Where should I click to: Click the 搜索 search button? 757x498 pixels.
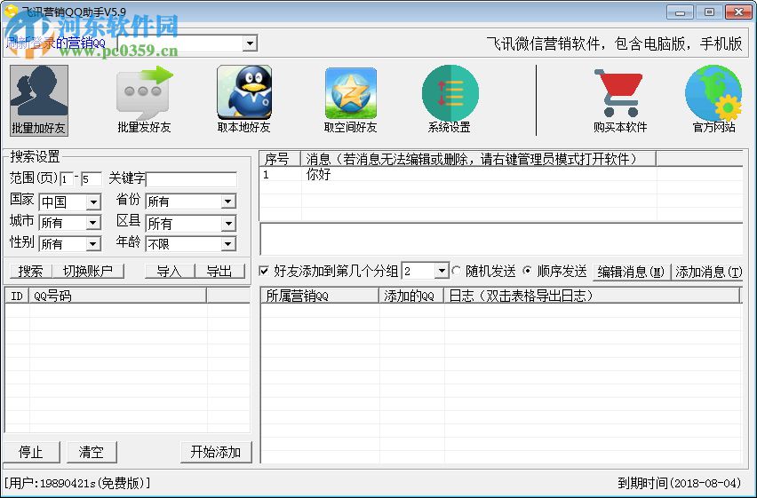click(x=30, y=272)
